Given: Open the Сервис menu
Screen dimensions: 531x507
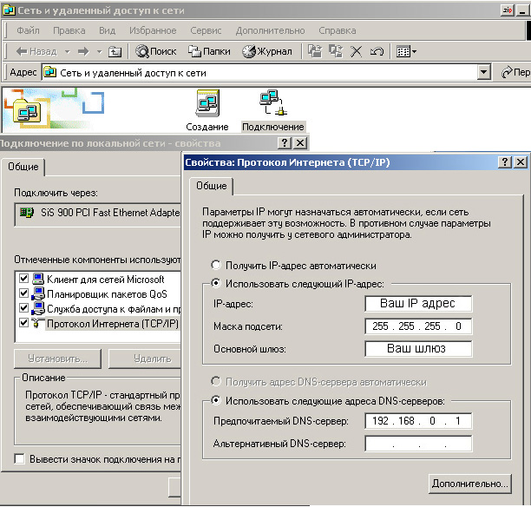Looking at the screenshot, I should tap(205, 30).
